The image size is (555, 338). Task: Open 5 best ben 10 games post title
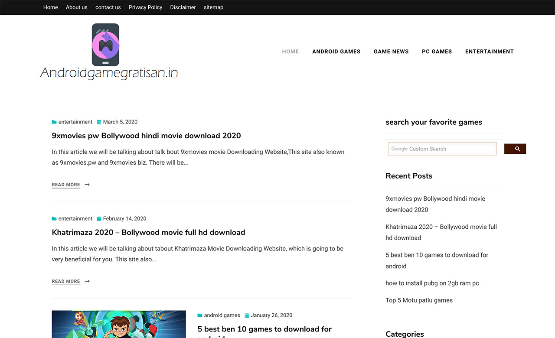click(x=264, y=332)
